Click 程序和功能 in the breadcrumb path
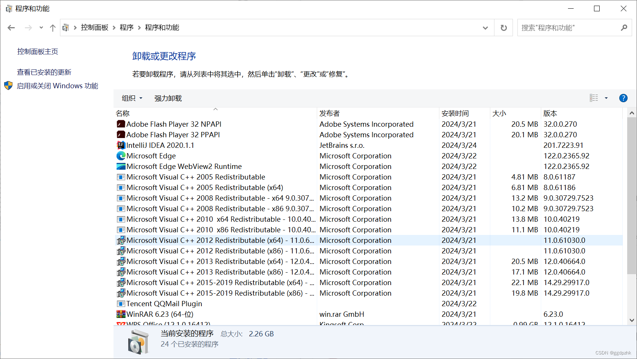The image size is (637, 359). (162, 28)
